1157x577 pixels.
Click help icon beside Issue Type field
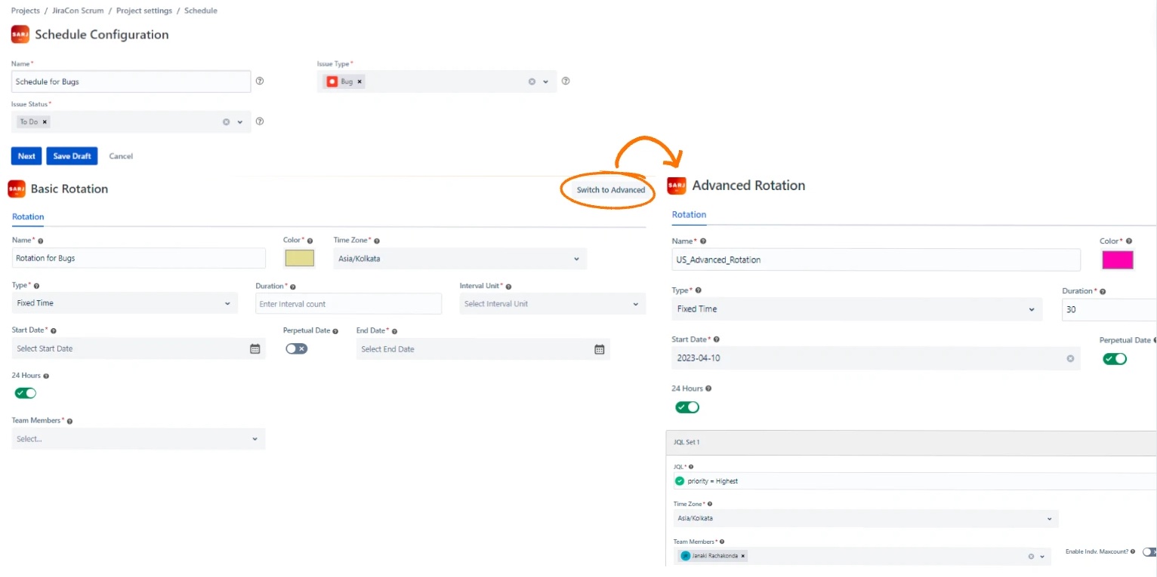[x=566, y=81]
